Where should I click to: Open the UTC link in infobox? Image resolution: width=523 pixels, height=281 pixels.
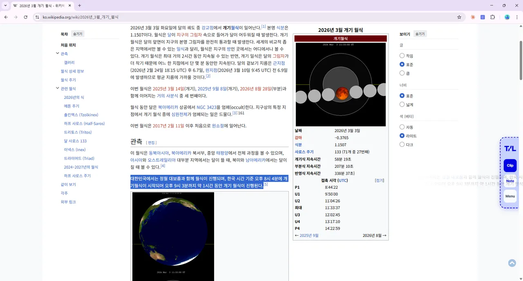pyautogui.click(x=343, y=181)
